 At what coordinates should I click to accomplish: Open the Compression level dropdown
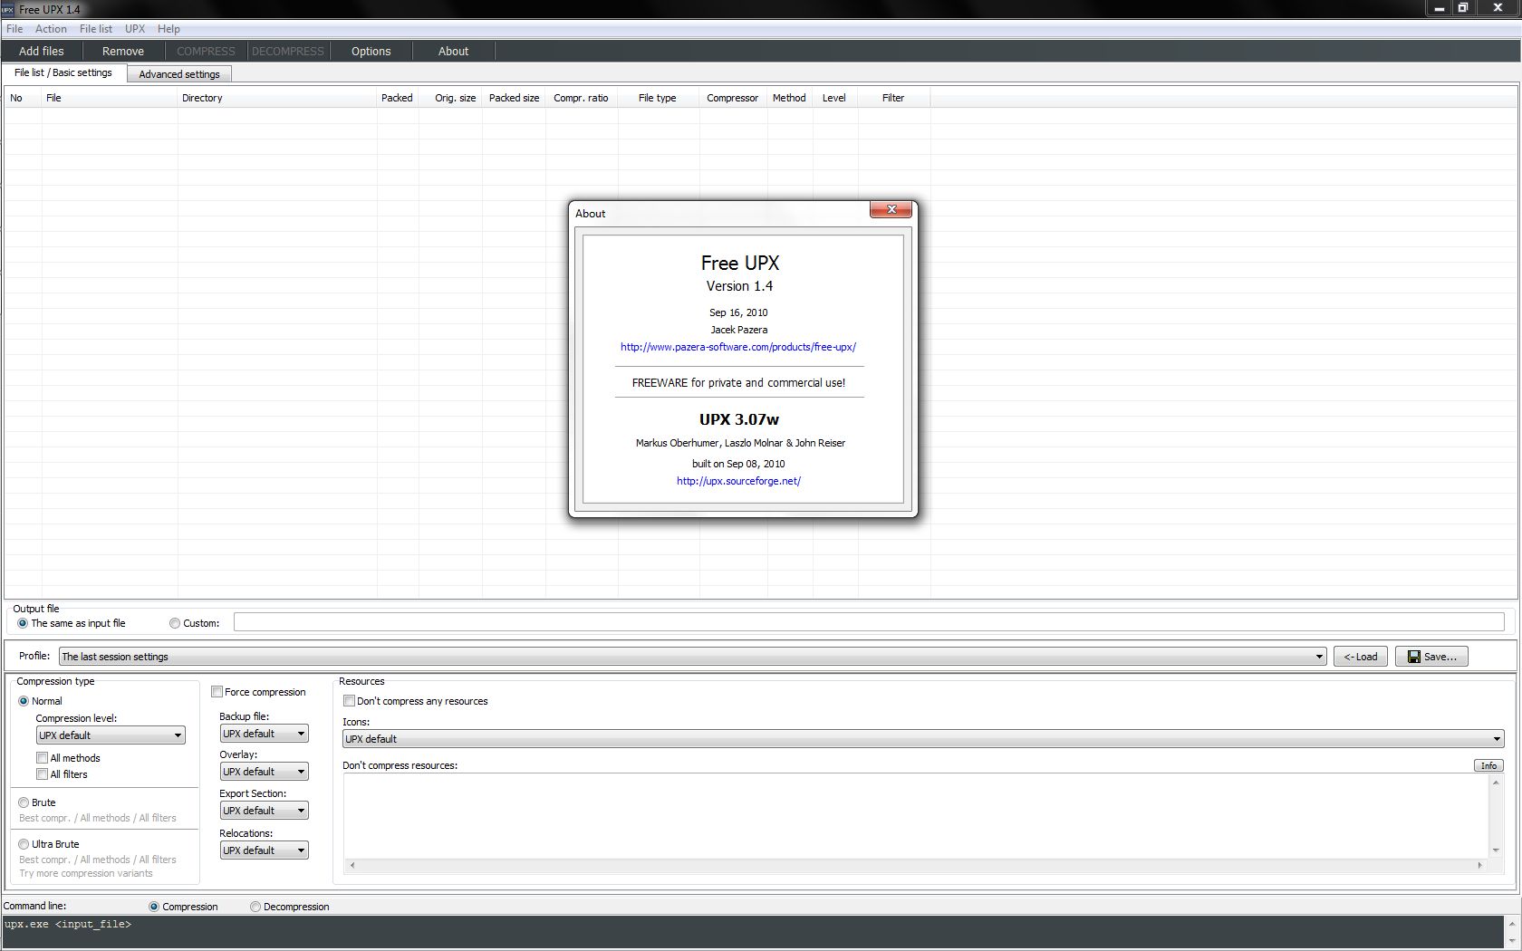[x=111, y=735]
